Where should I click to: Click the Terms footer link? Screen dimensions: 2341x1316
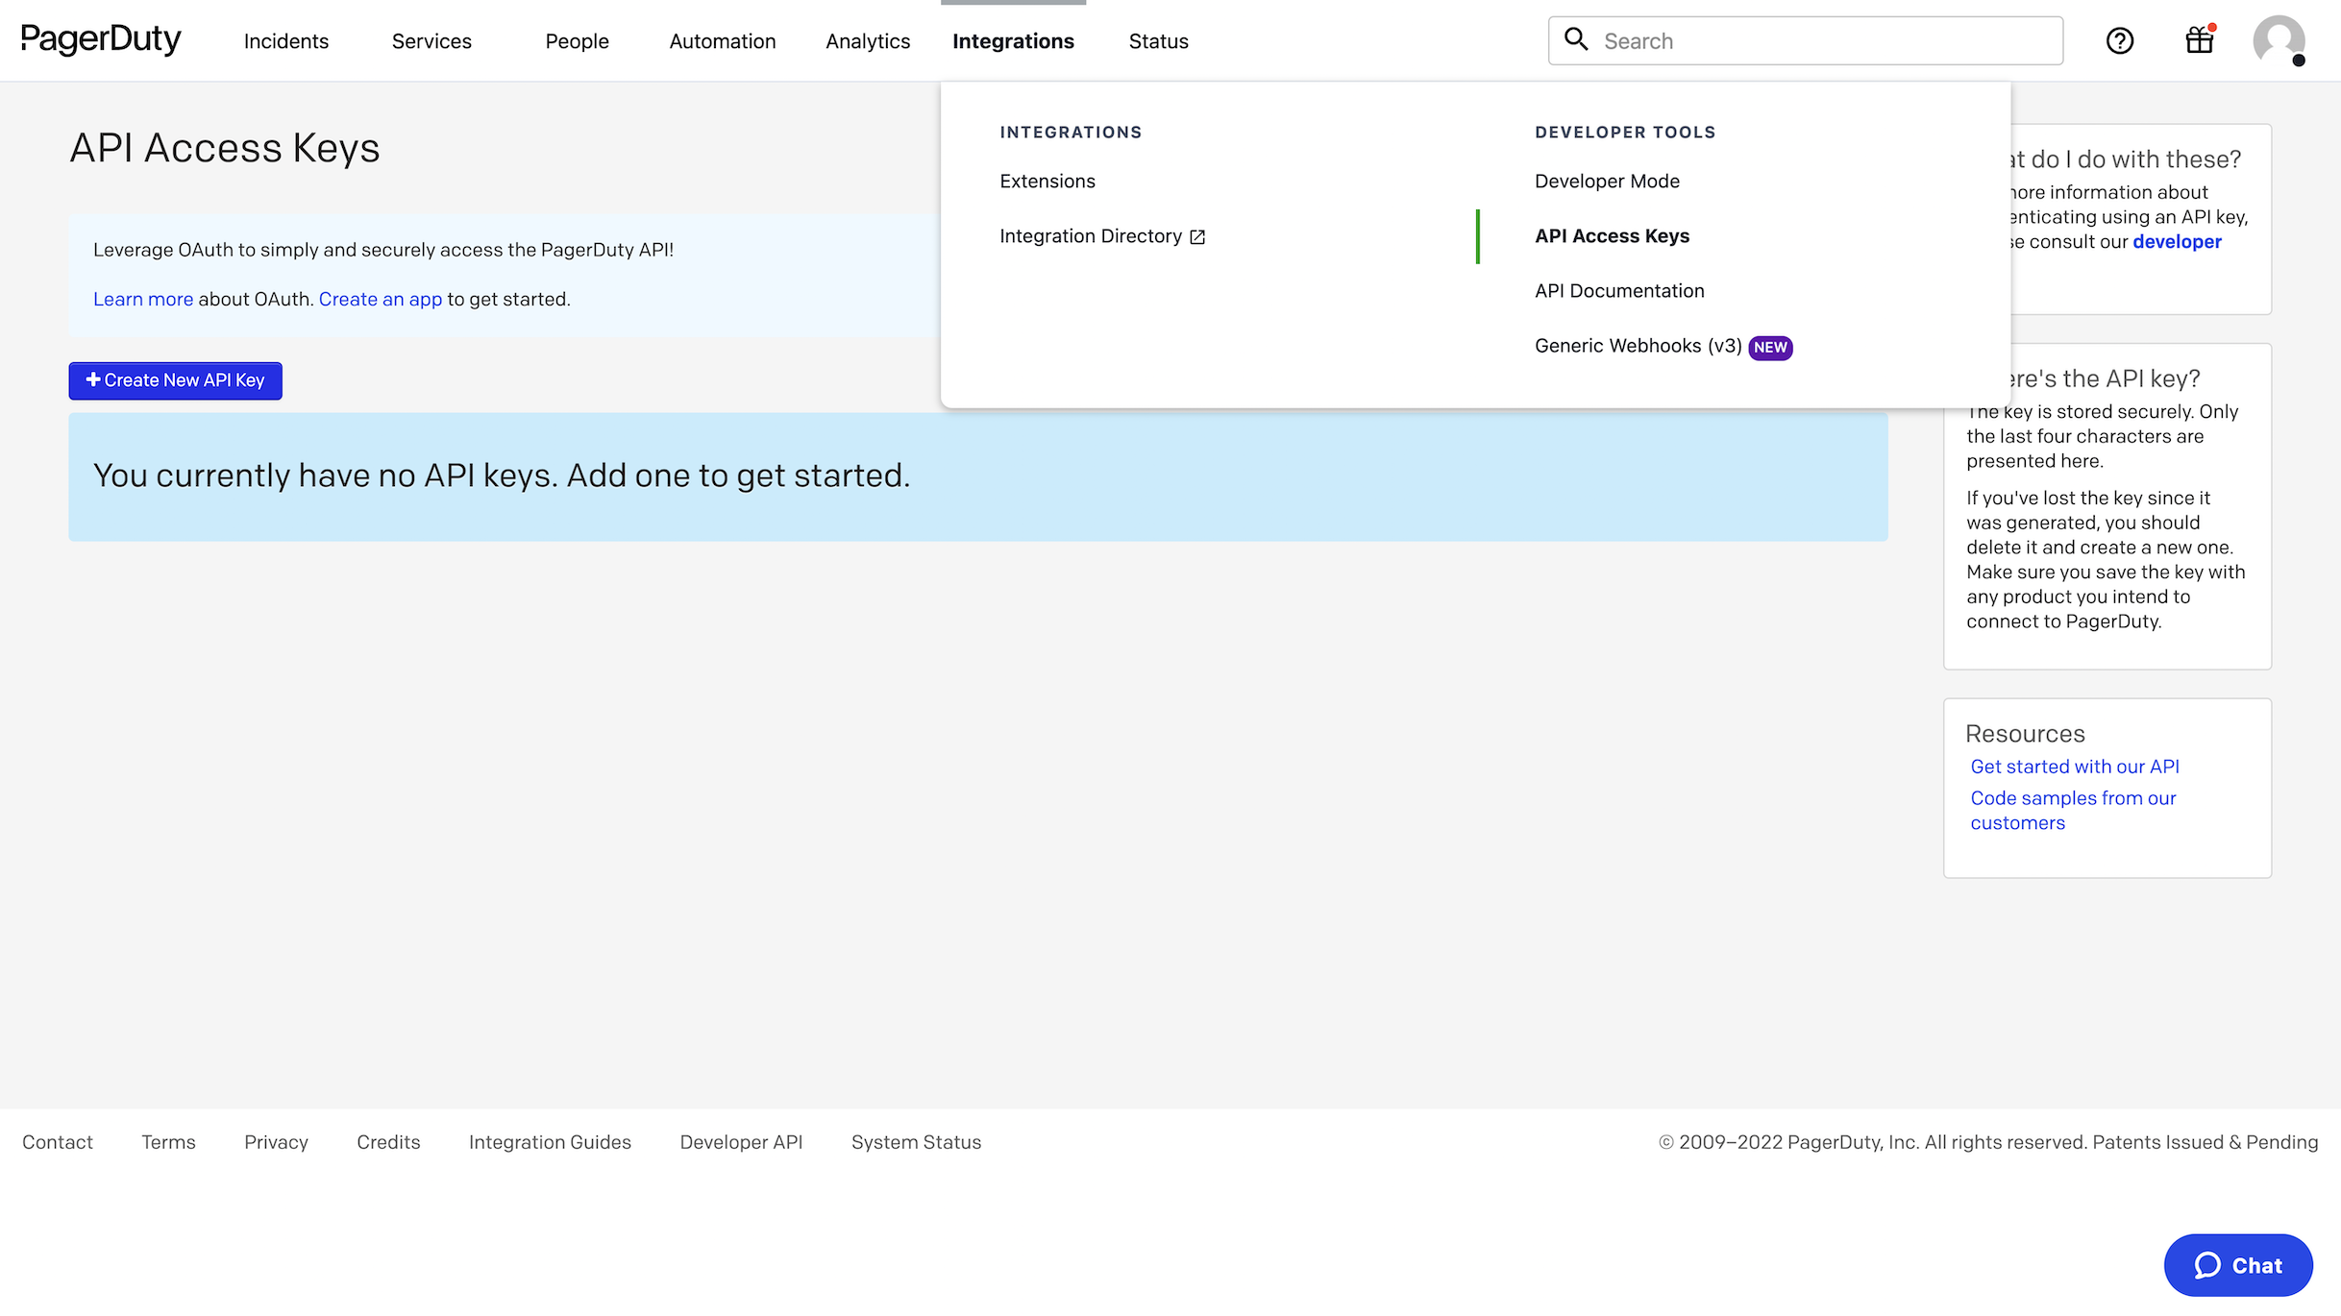[x=168, y=1142]
